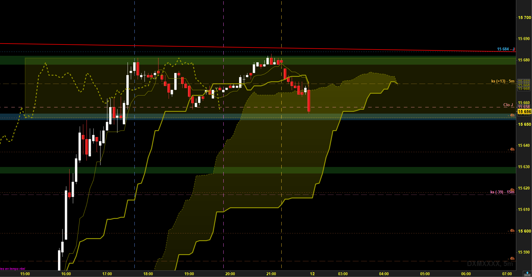The image size is (532, 277).
Task: Click the 18:00 time axis label
Action: 148,274
